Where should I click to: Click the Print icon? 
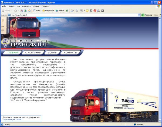coord(77,11)
